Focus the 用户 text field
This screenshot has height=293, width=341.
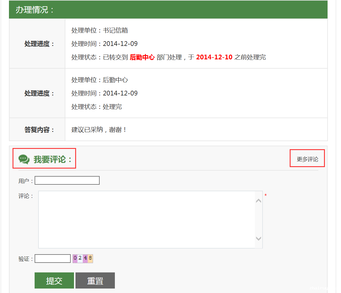[67, 181]
